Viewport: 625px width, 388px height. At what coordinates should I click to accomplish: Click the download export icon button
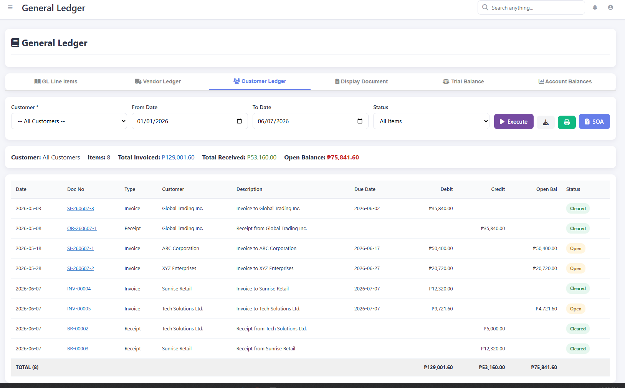pyautogui.click(x=546, y=122)
